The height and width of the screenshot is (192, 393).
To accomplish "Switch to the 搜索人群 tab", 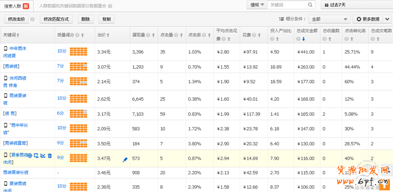I will (x=17, y=6).
